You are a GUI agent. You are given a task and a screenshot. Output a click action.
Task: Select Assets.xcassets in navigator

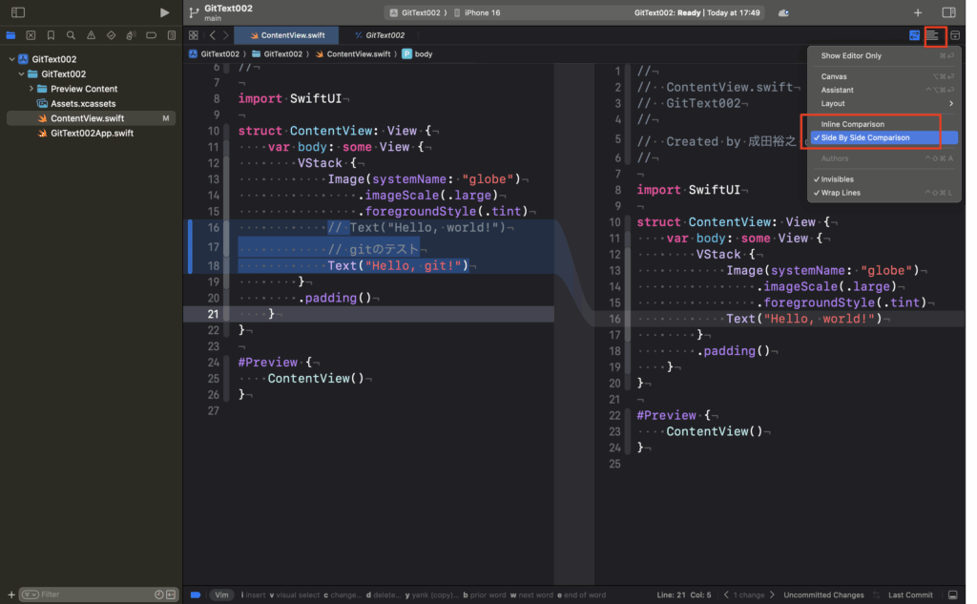pyautogui.click(x=76, y=103)
